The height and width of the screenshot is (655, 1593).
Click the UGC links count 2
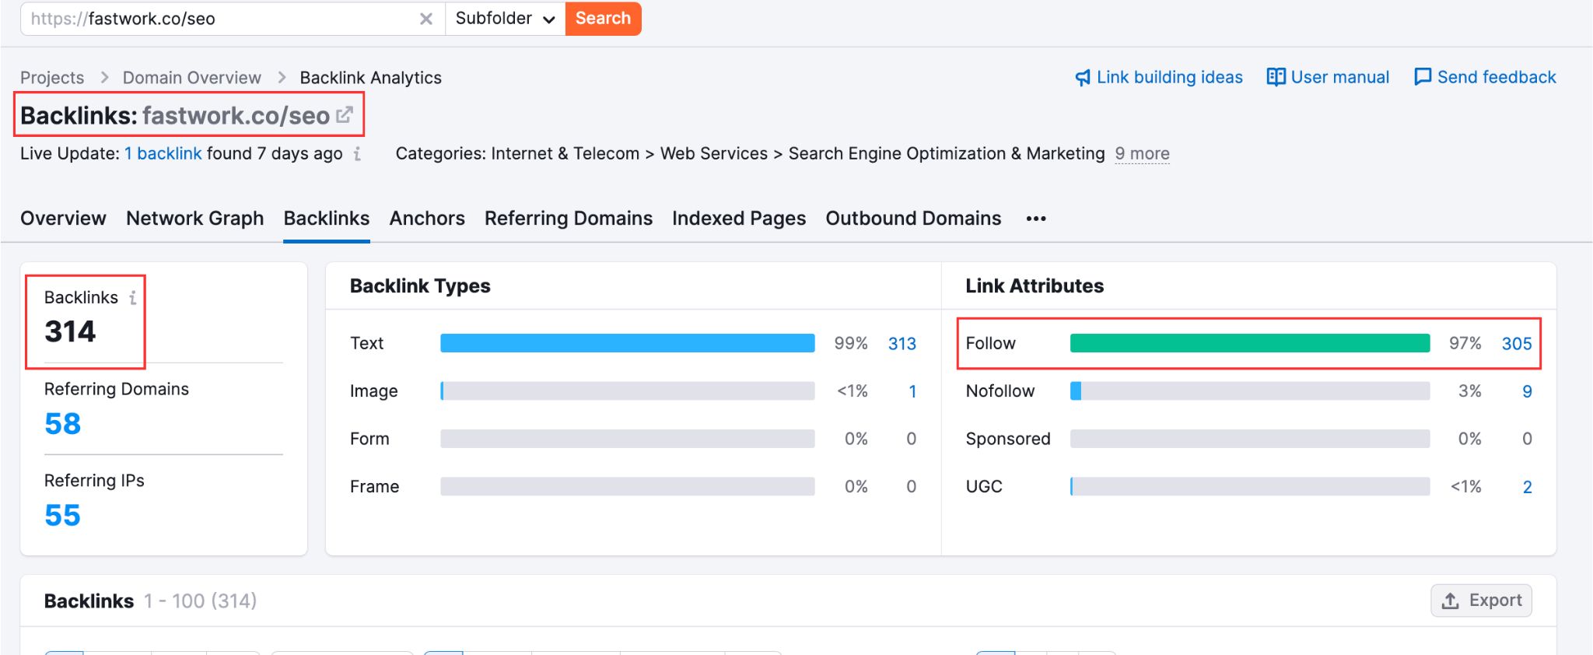(x=1527, y=487)
